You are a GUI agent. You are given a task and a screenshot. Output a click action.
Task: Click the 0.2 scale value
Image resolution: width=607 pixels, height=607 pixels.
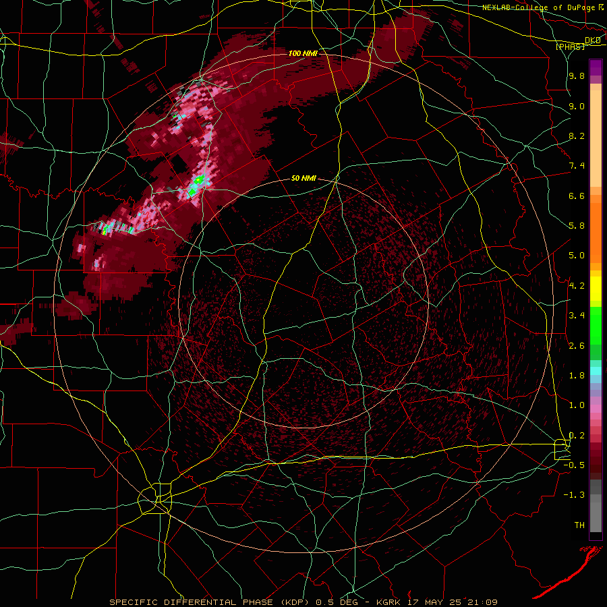tap(577, 436)
